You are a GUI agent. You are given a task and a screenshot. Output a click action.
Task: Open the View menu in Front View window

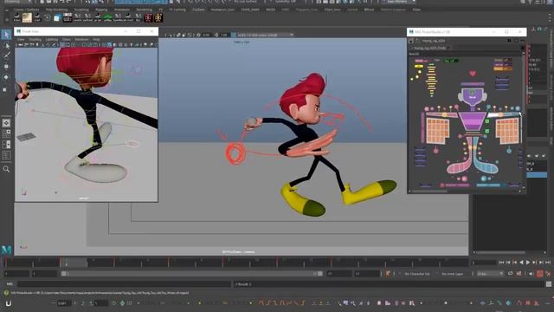[x=21, y=39]
